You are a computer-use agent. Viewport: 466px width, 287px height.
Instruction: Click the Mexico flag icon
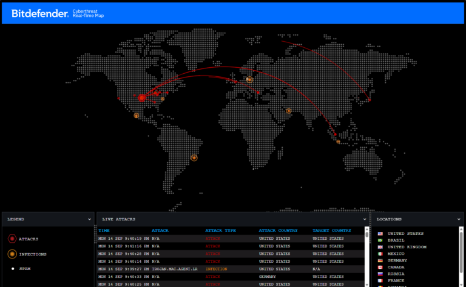pyautogui.click(x=380, y=254)
